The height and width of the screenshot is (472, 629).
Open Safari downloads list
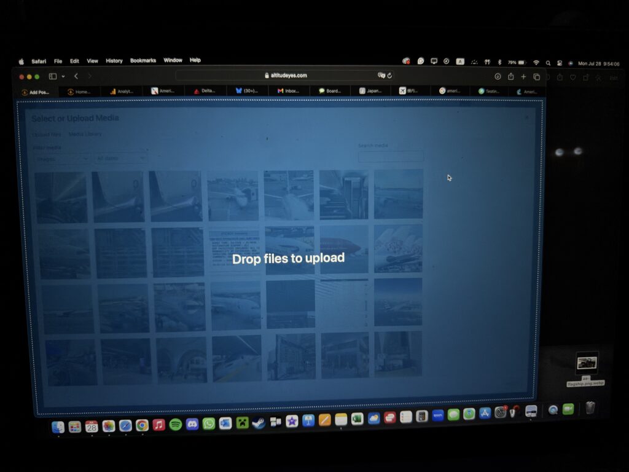coord(498,77)
